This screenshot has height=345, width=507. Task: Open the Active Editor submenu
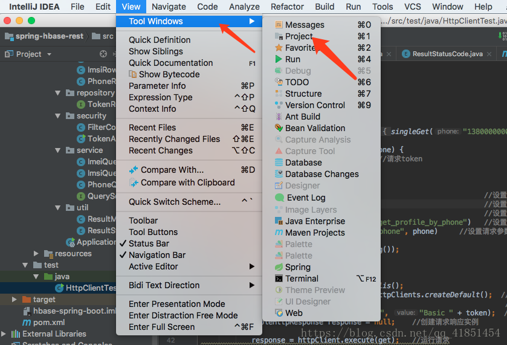point(189,266)
